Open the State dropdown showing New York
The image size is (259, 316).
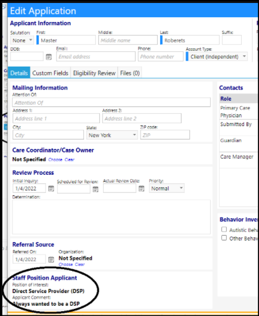tap(112, 135)
